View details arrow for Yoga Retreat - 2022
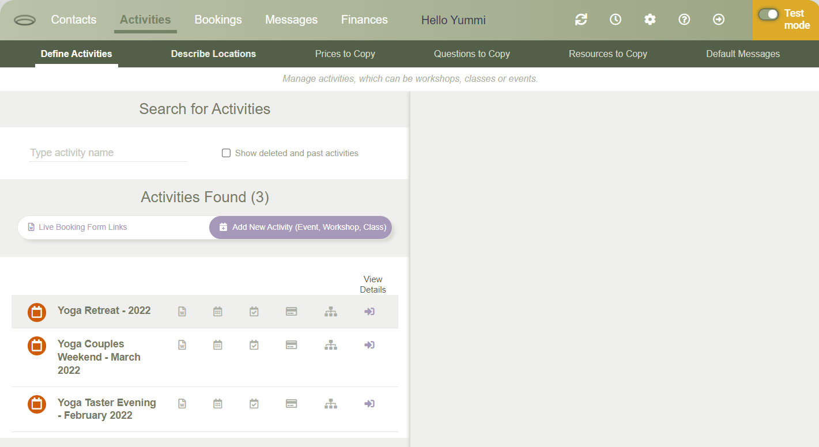This screenshot has width=819, height=447. pyautogui.click(x=369, y=312)
